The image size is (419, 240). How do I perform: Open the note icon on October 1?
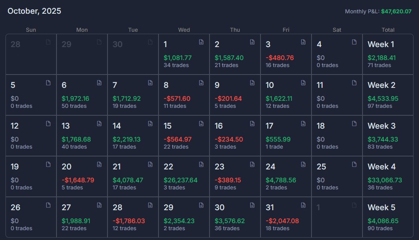click(x=201, y=42)
